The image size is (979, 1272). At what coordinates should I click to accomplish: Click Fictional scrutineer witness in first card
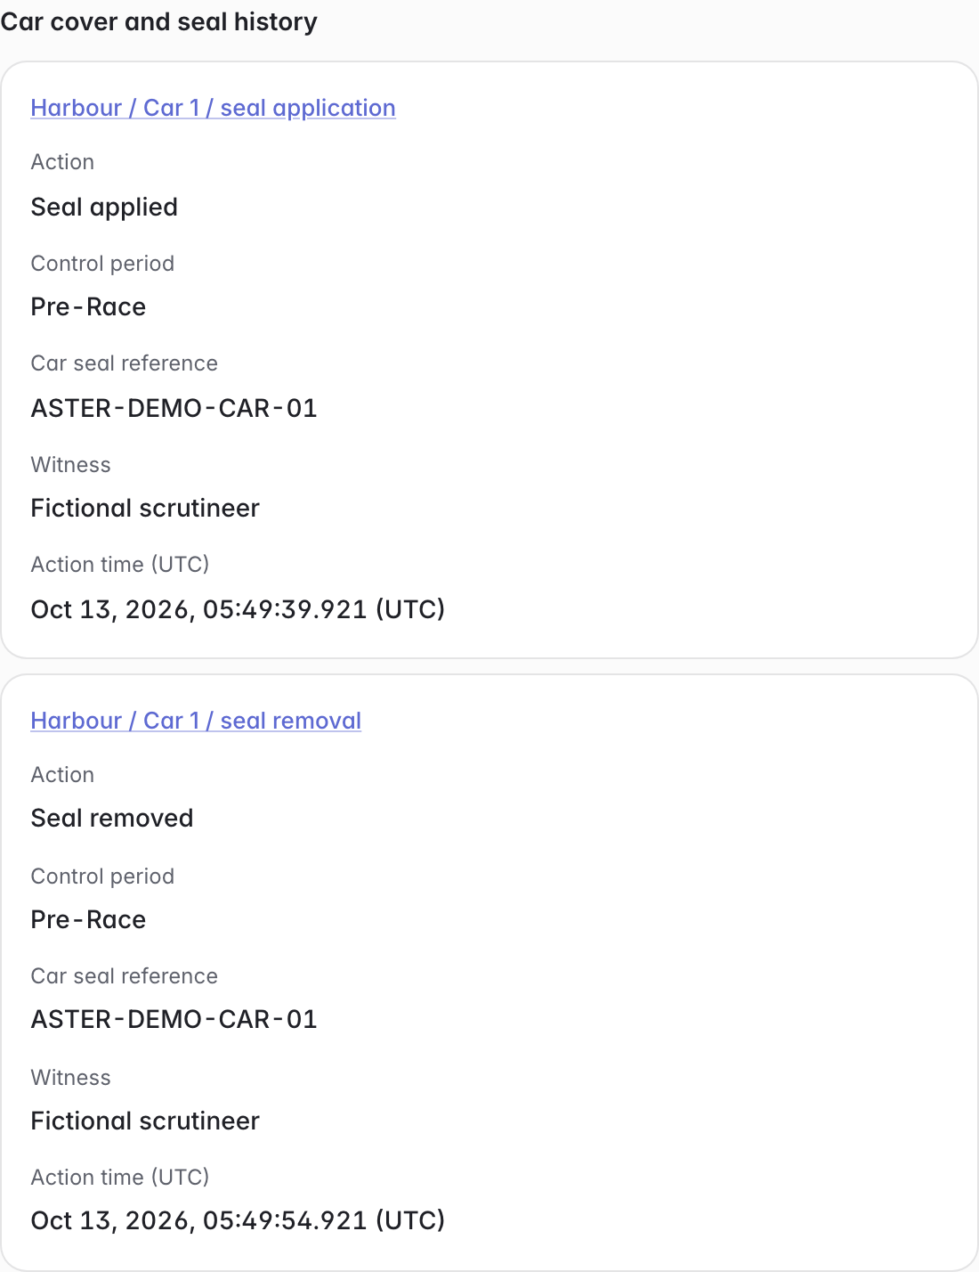(145, 508)
